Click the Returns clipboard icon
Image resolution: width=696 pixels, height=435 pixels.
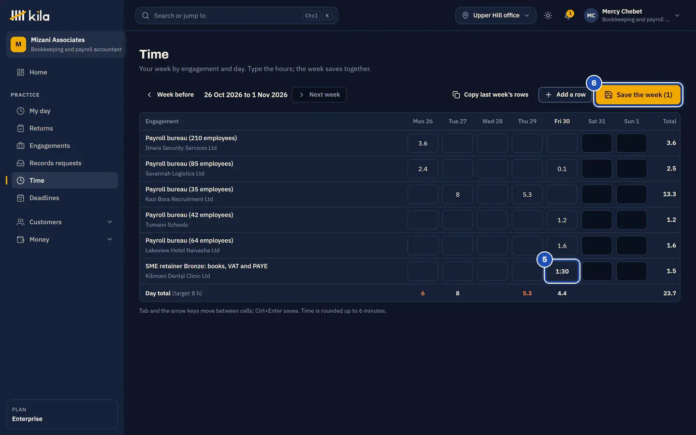[20, 128]
